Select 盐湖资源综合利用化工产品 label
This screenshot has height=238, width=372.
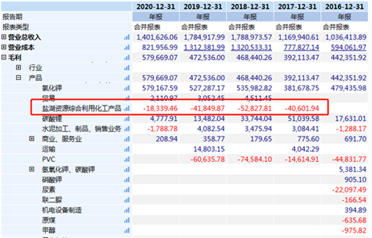(82, 109)
